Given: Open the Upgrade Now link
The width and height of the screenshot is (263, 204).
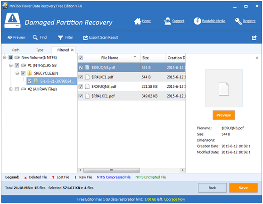Looking at the screenshot, I should (174, 199).
